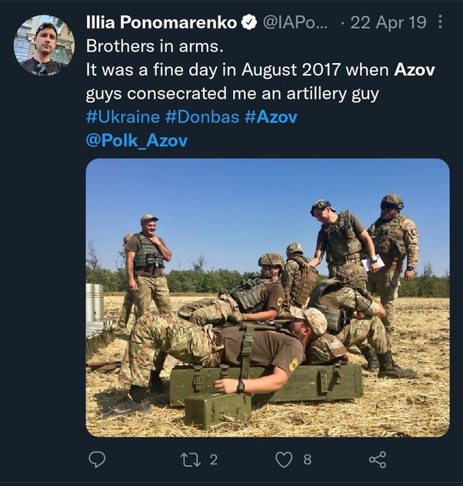Open the Illia Ponomarenko display name link
The width and height of the screenshot is (463, 486).
coord(161,22)
